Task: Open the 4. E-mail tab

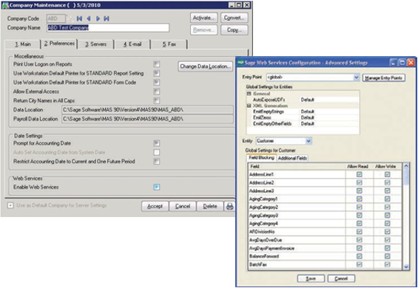Action: pyautogui.click(x=132, y=44)
